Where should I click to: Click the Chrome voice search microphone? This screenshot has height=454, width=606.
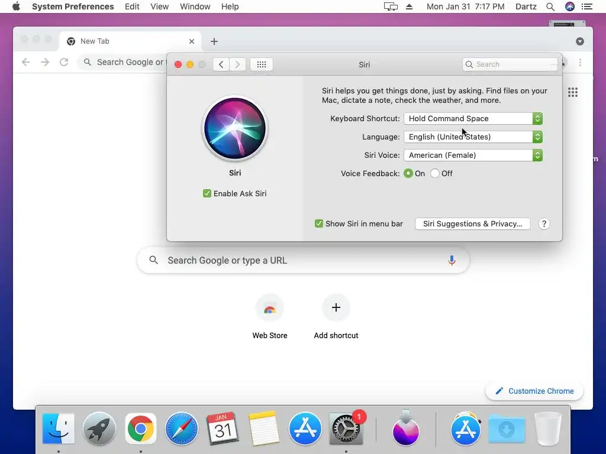[452, 261]
